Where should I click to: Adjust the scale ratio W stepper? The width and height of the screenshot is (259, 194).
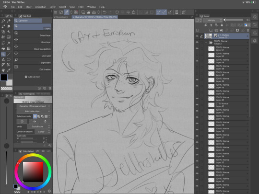46,138
